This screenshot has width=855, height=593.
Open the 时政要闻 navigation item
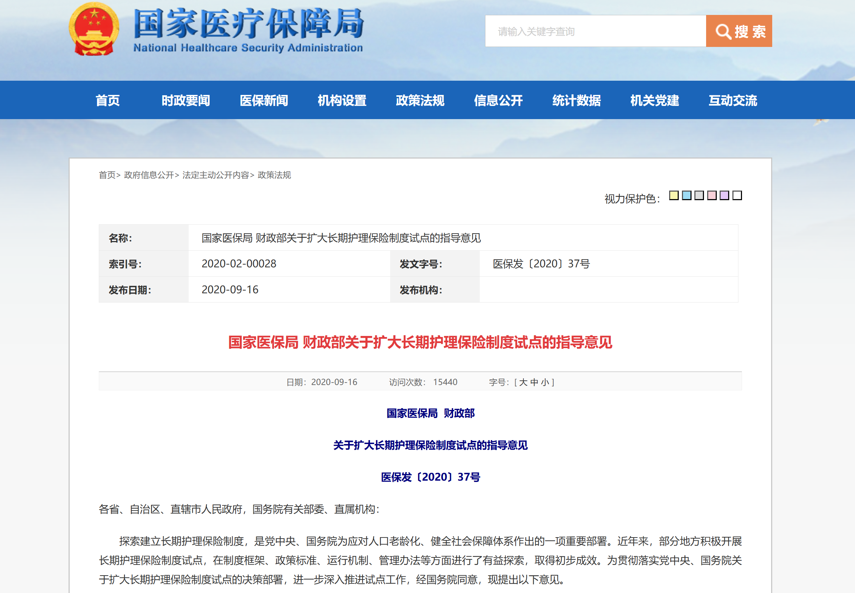click(x=186, y=100)
